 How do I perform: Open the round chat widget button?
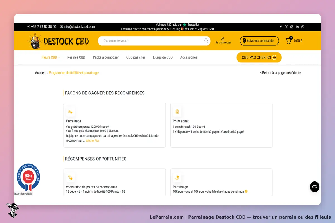[315, 187]
